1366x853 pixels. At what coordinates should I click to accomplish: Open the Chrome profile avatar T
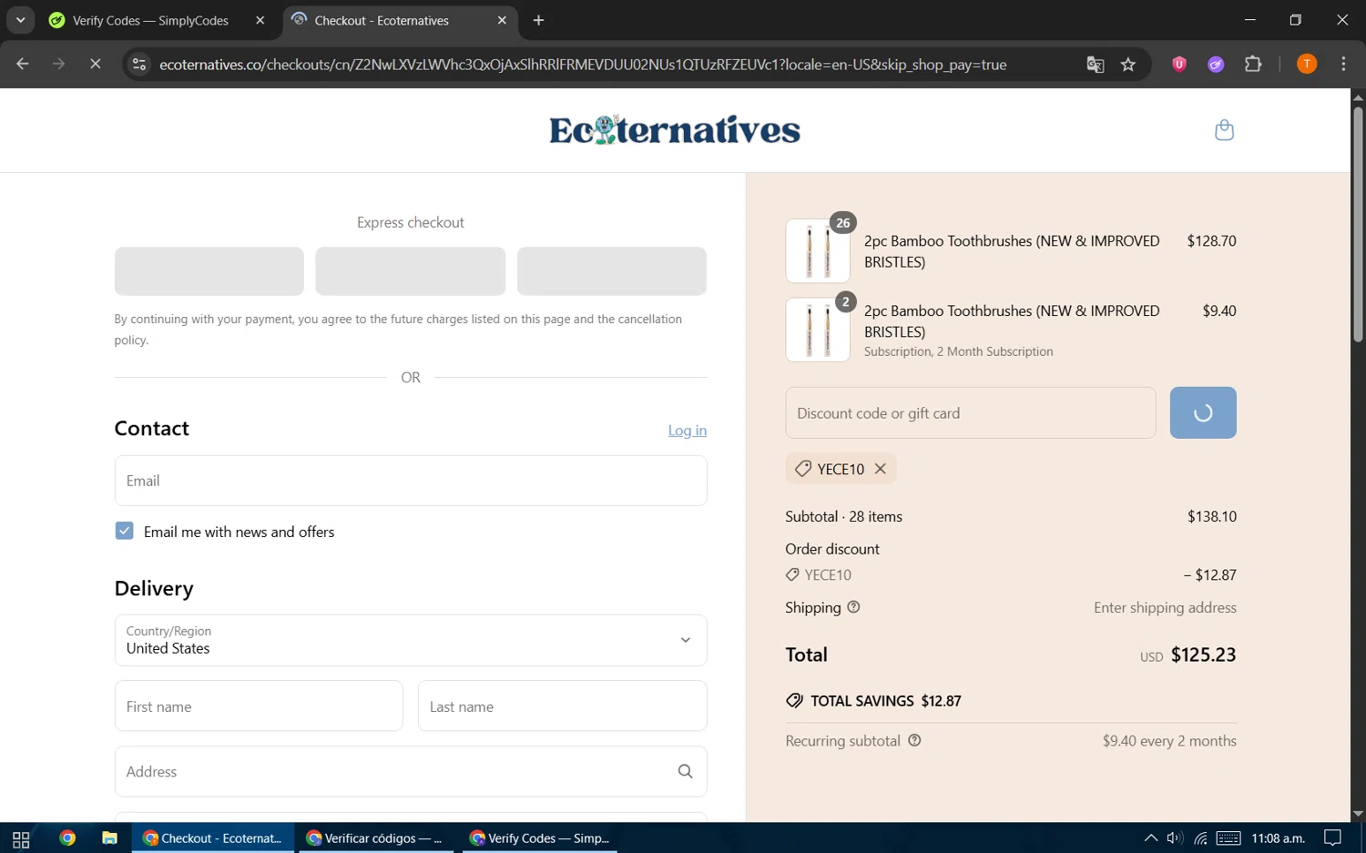1307,65
